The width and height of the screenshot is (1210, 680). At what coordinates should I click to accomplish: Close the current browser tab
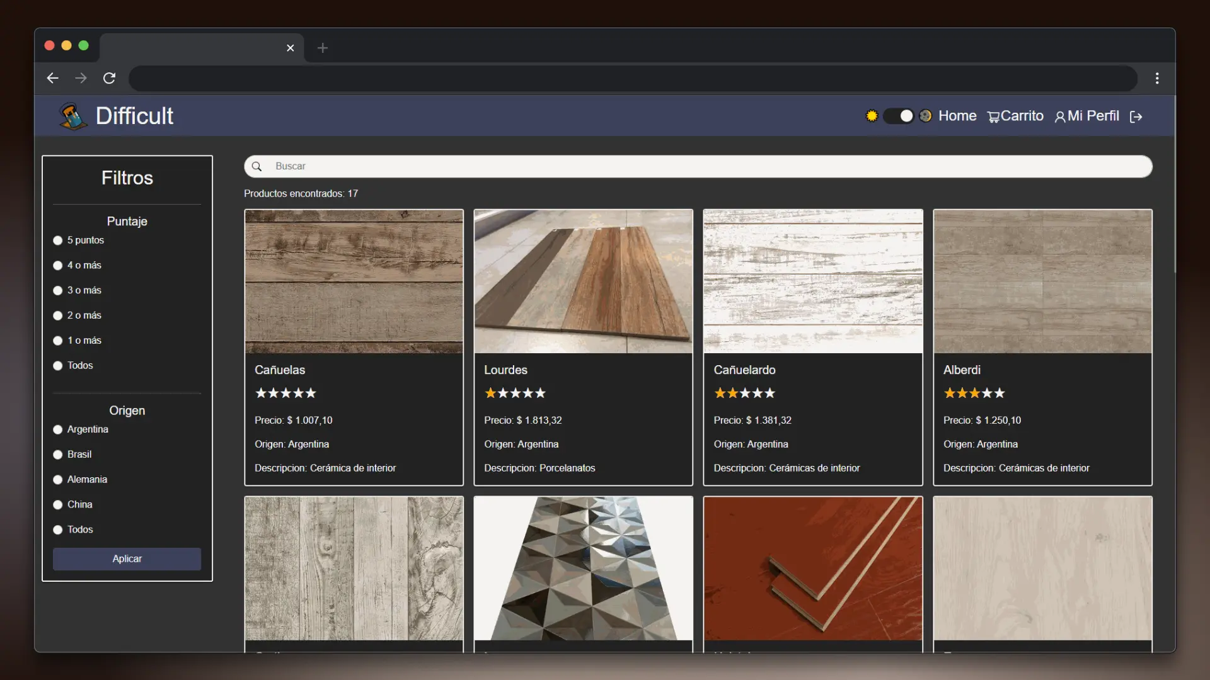(290, 48)
